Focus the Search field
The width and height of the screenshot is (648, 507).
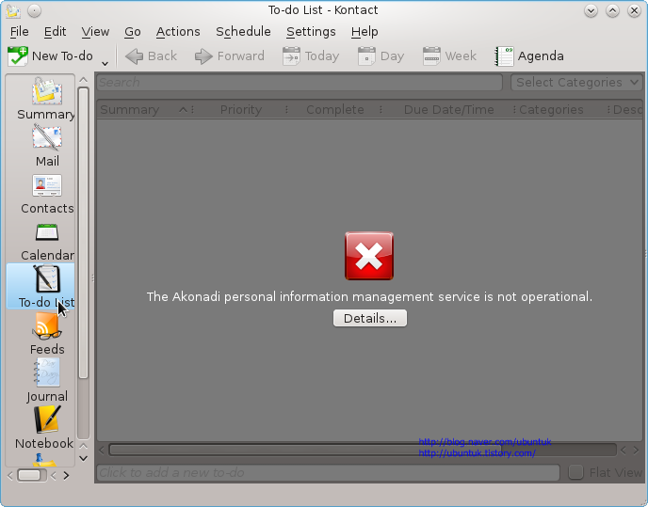(300, 82)
